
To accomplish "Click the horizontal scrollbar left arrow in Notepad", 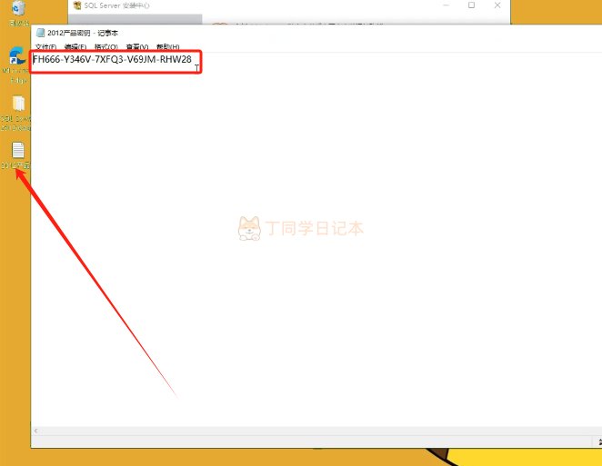I will pos(35,431).
